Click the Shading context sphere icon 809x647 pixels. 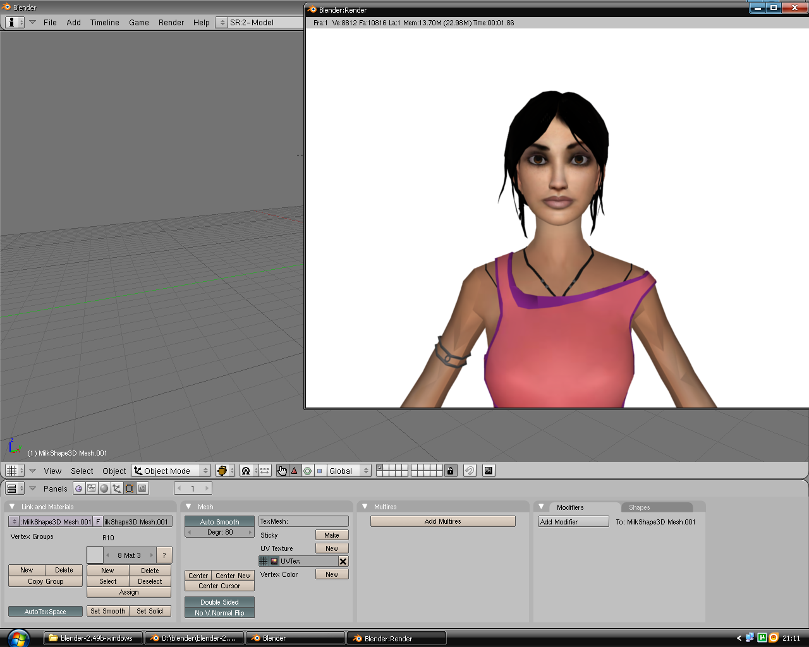(x=104, y=488)
